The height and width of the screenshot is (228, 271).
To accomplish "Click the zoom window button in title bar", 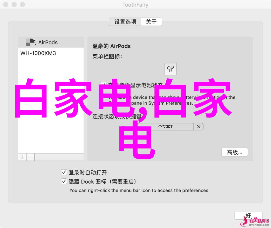I will [22, 5].
